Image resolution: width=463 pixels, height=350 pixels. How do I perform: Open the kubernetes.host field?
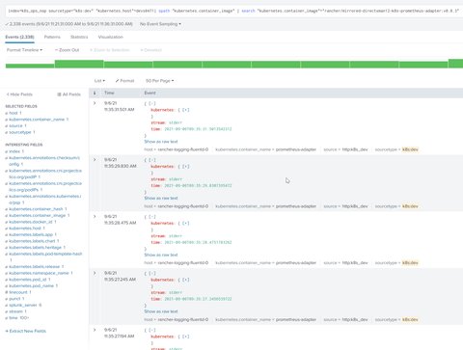pos(25,229)
